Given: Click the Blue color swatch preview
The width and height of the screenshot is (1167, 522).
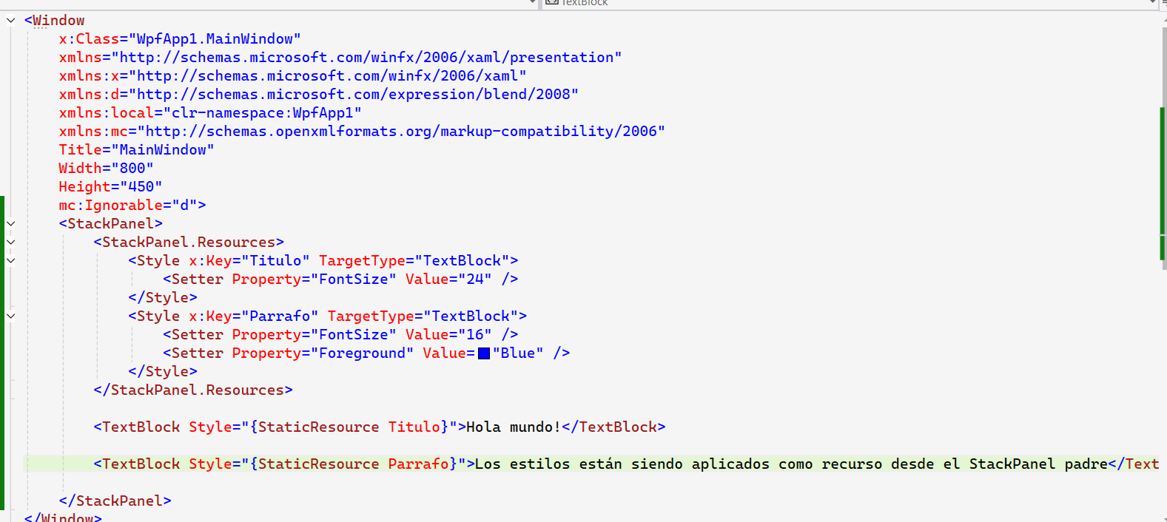Looking at the screenshot, I should 484,353.
